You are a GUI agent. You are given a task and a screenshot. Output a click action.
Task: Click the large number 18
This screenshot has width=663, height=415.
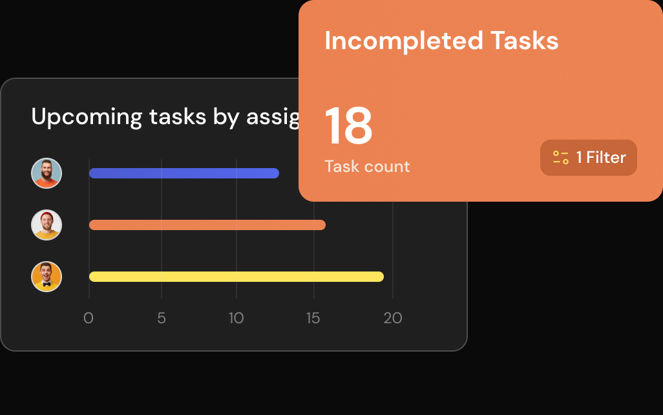click(x=348, y=126)
